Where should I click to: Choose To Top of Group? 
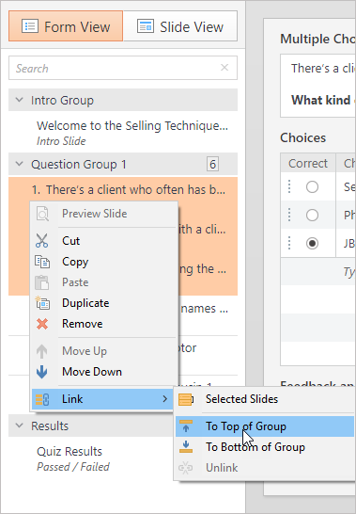[x=265, y=426]
